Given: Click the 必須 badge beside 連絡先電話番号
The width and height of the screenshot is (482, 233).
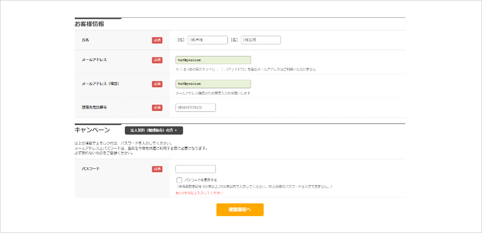Looking at the screenshot, I should click(157, 108).
